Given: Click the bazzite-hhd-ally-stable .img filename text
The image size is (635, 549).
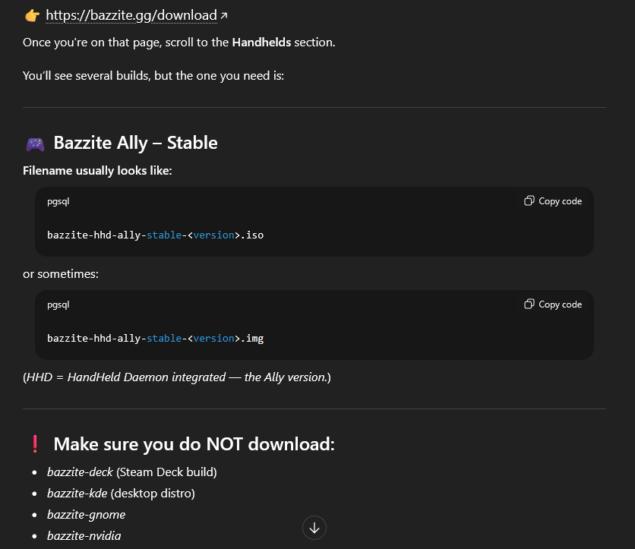Looking at the screenshot, I should [155, 339].
